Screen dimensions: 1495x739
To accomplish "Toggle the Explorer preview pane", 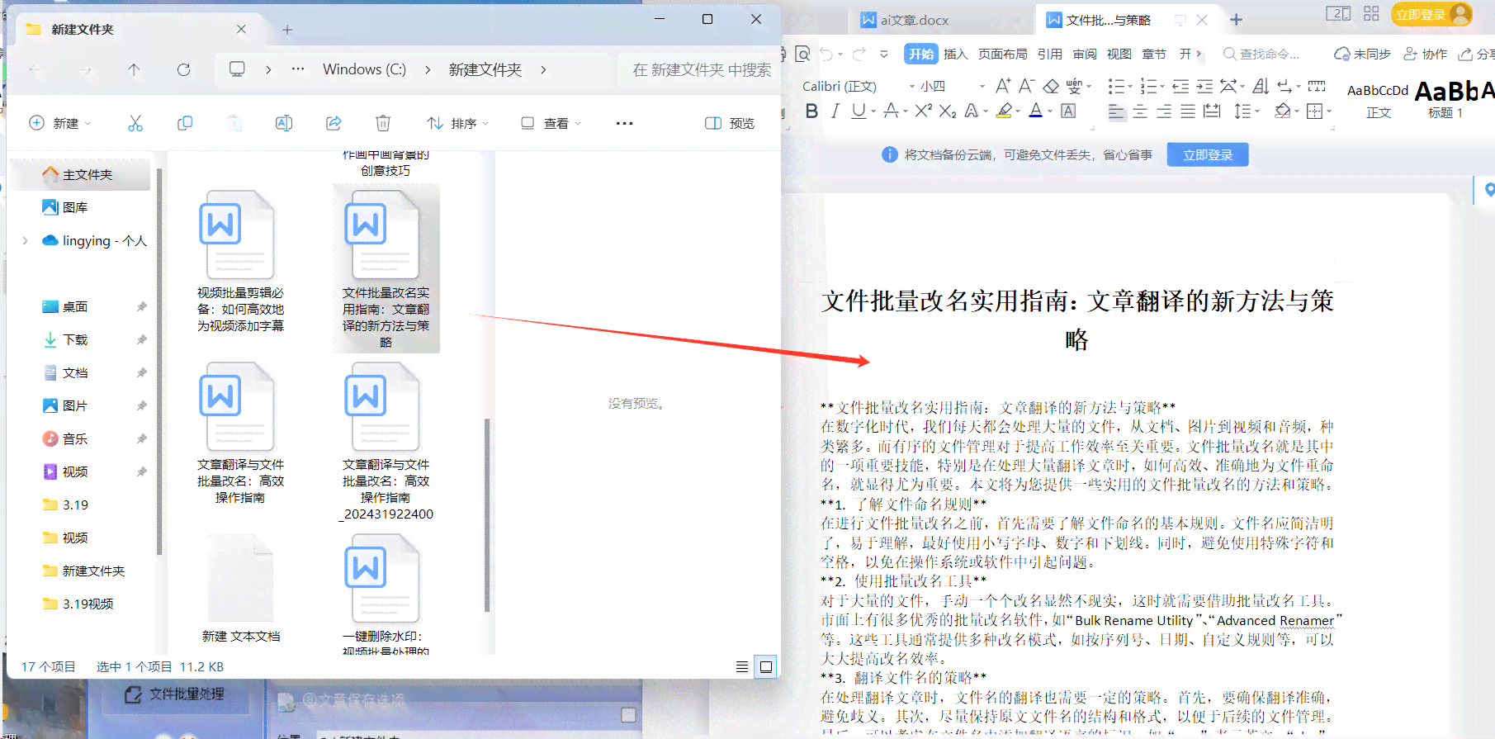I will click(x=730, y=123).
